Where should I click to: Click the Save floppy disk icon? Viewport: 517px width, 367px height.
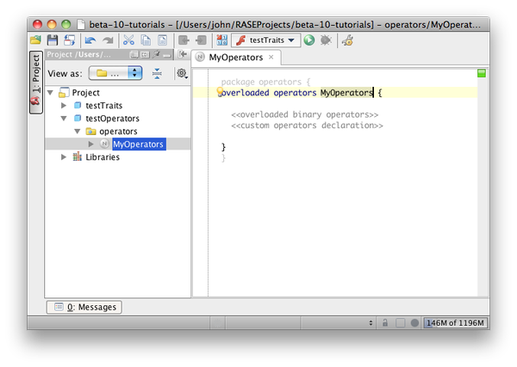[x=53, y=40]
